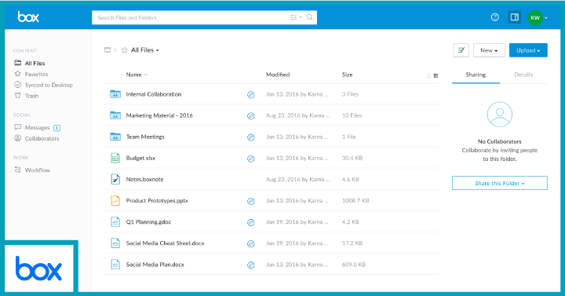The image size is (565, 296).
Task: Click the Notes.boxnote file icon
Action: [x=115, y=179]
